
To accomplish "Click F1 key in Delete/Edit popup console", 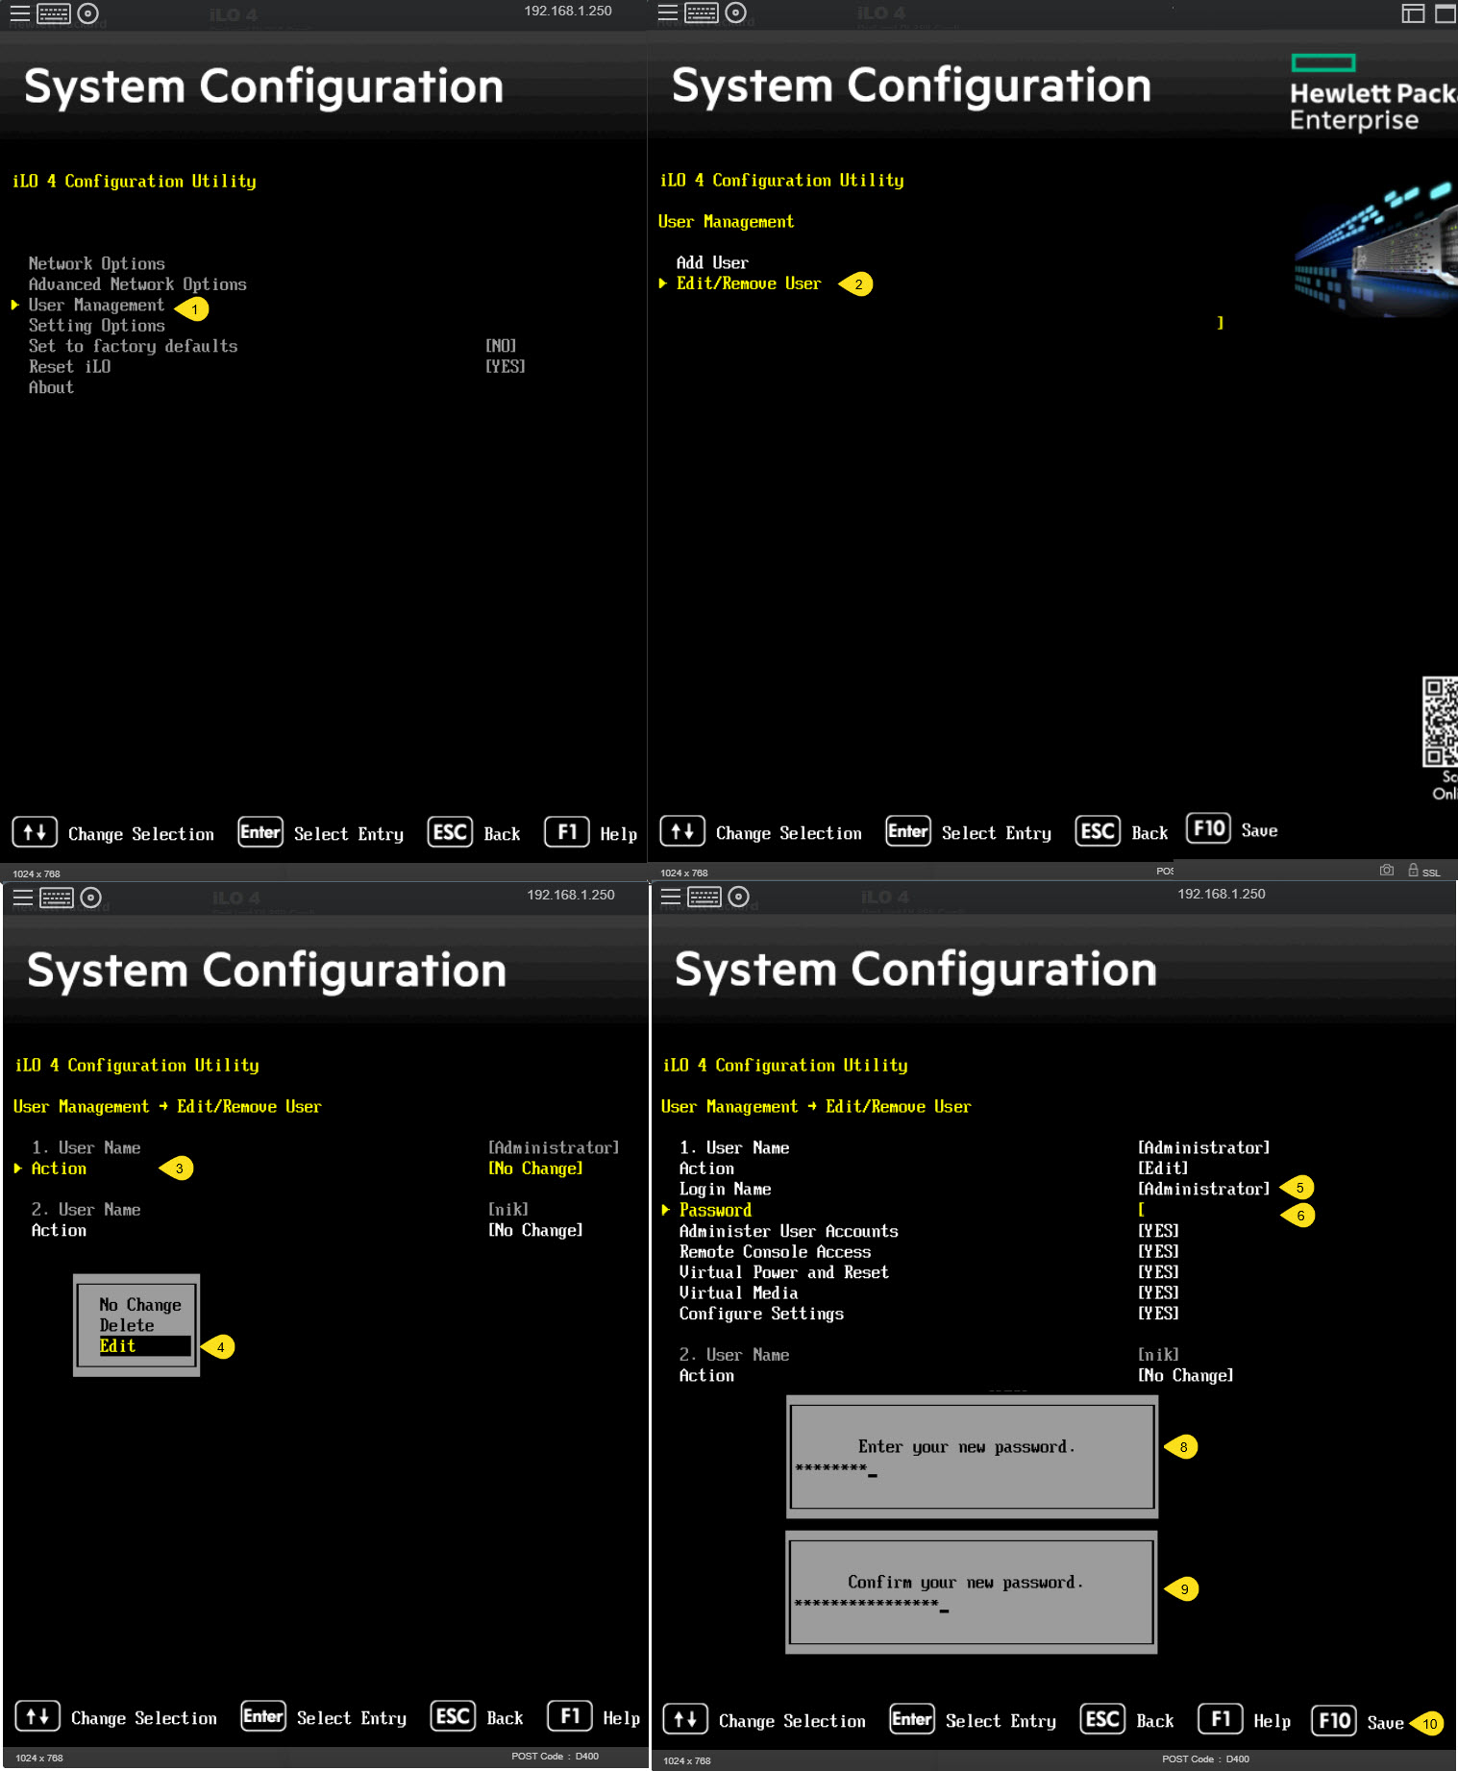I will coord(570,1716).
